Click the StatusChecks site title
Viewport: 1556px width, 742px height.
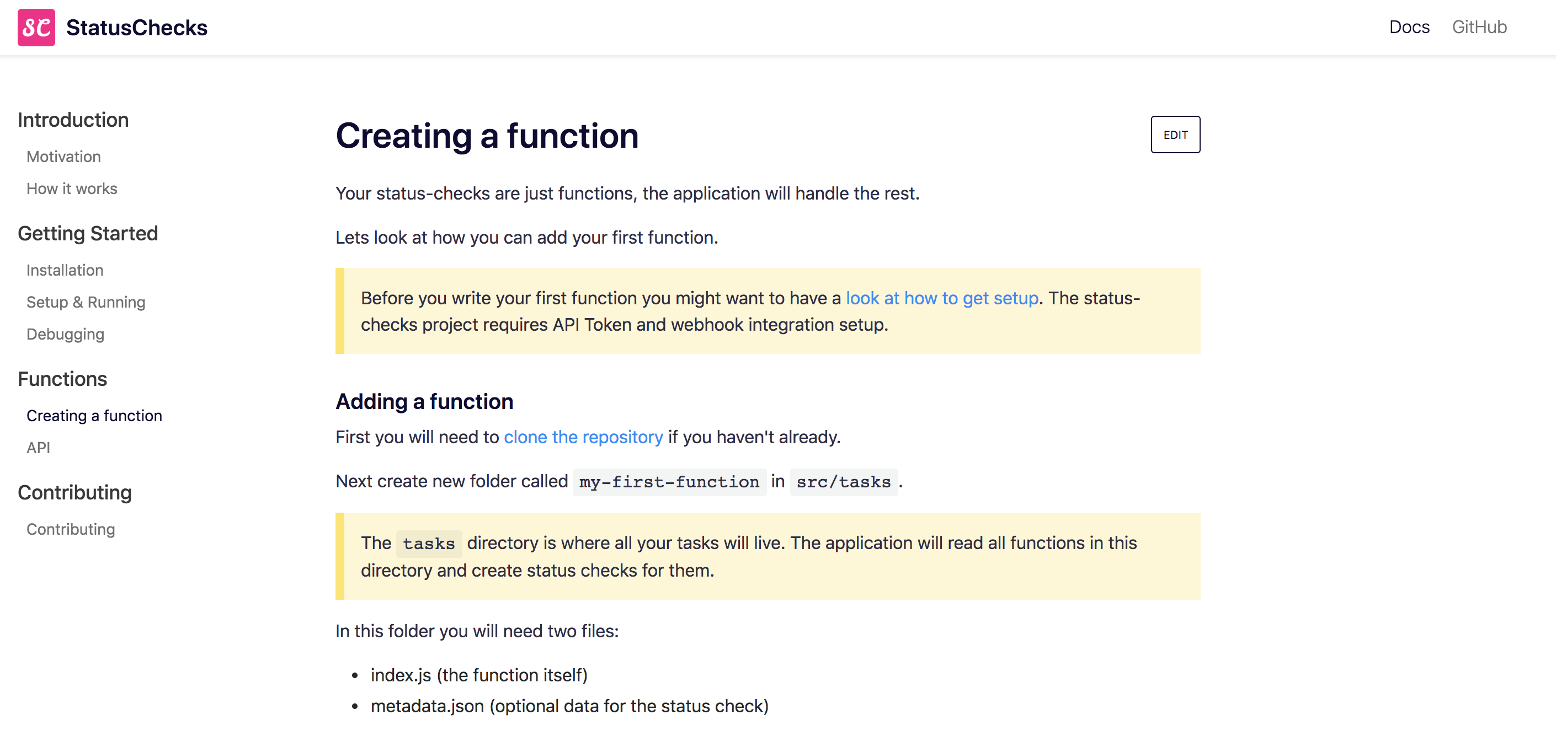(136, 28)
